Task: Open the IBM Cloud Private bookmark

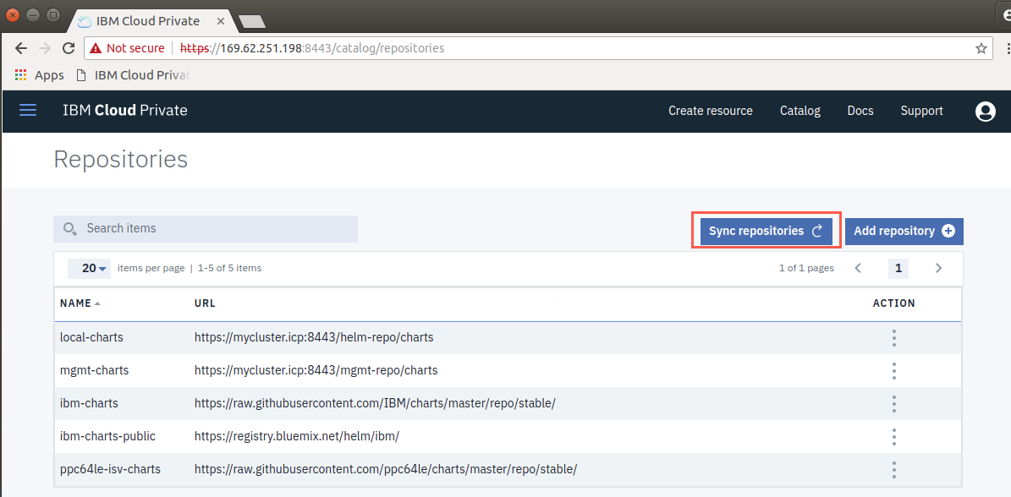Action: [134, 75]
